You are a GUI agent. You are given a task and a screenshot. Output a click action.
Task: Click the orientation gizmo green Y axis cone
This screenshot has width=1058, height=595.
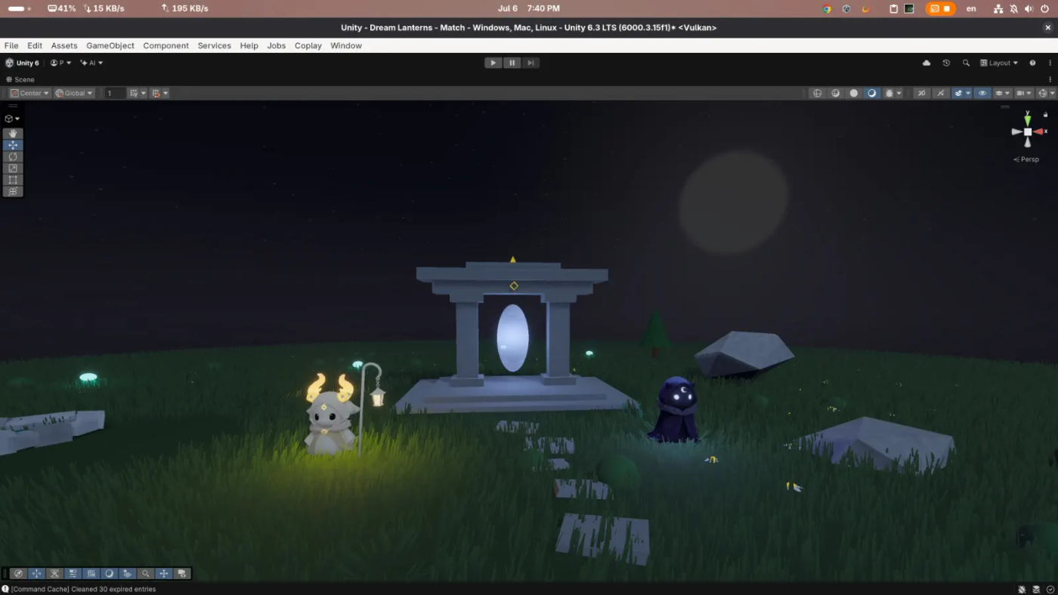click(x=1028, y=119)
